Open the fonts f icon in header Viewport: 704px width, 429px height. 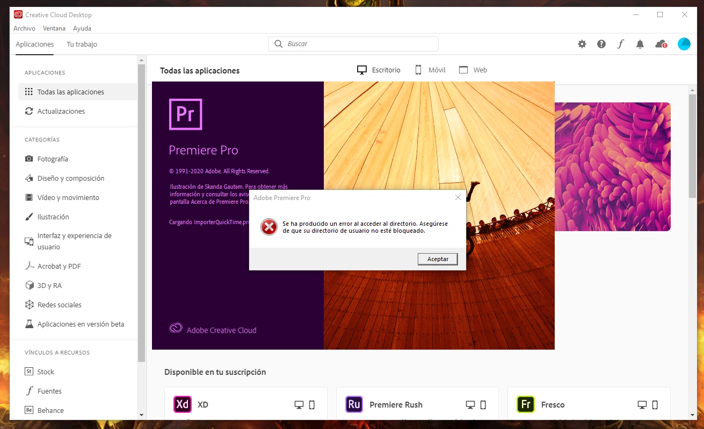point(621,44)
